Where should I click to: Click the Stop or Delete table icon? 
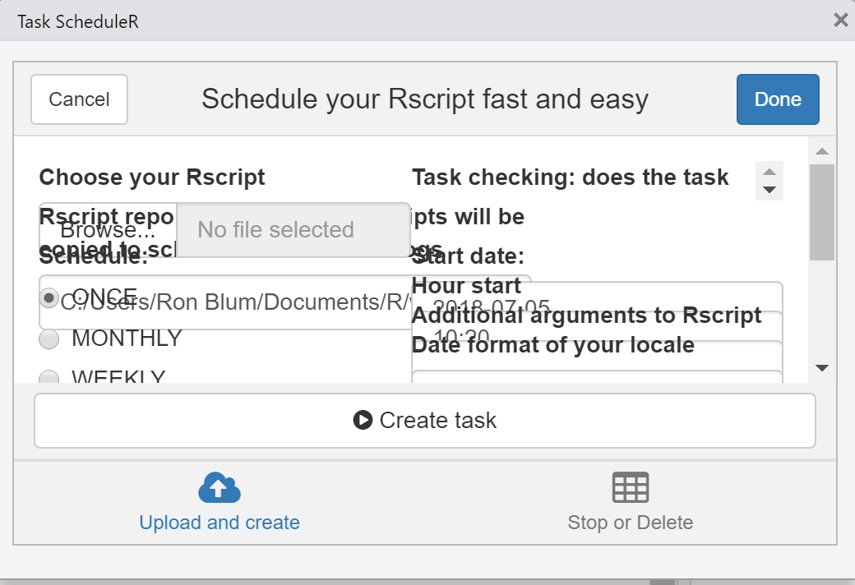click(x=631, y=487)
